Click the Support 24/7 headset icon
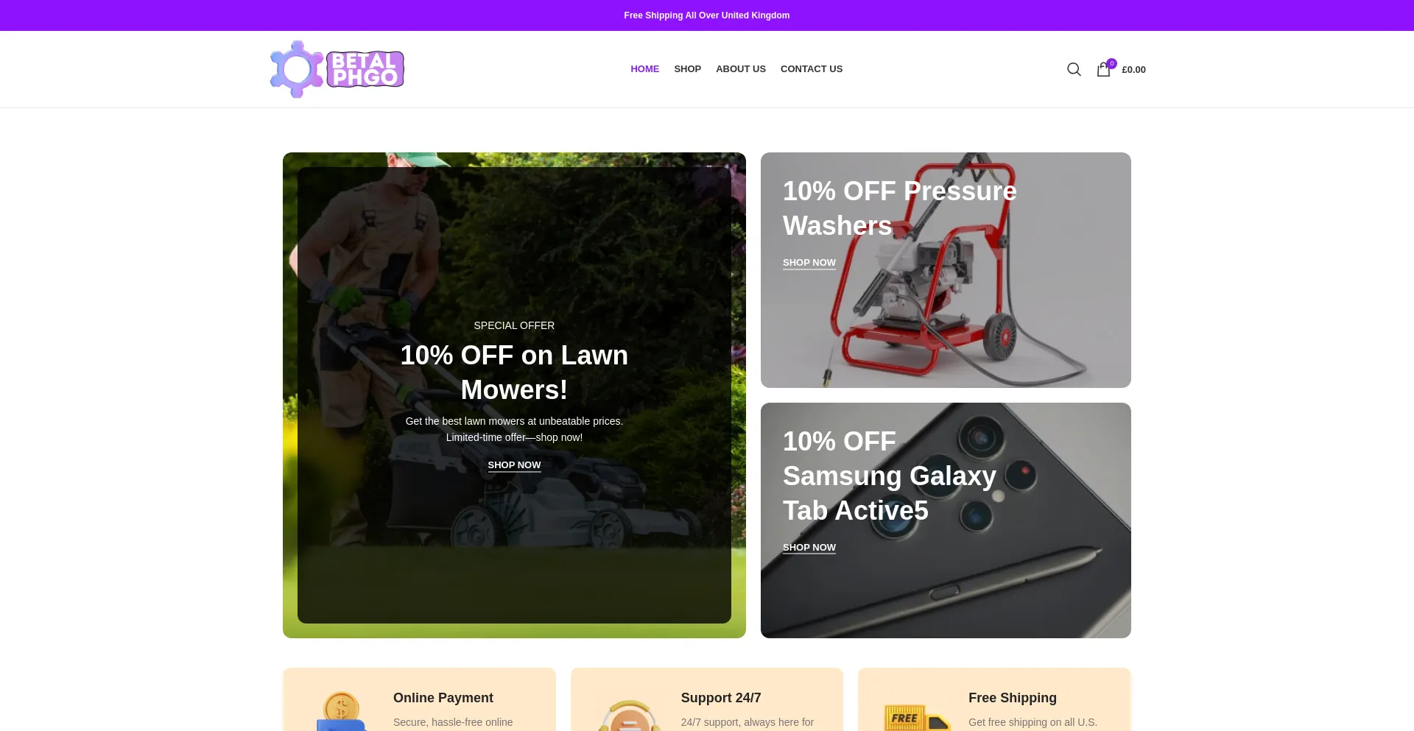 pyautogui.click(x=629, y=716)
